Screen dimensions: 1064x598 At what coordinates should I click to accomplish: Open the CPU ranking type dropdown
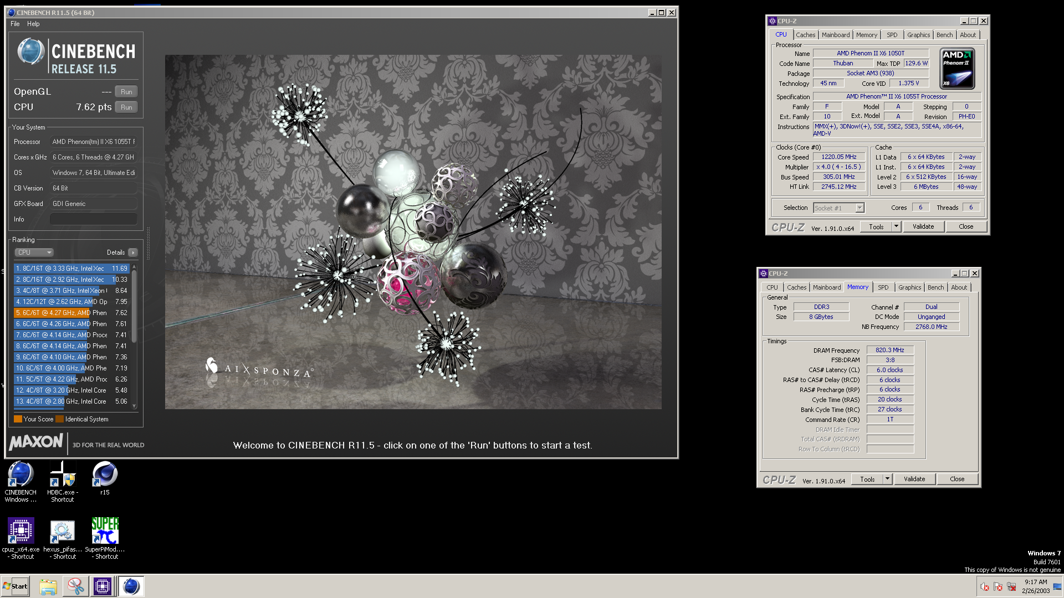[34, 252]
